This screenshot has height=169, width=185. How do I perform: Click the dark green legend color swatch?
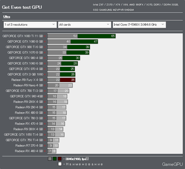point(55,159)
